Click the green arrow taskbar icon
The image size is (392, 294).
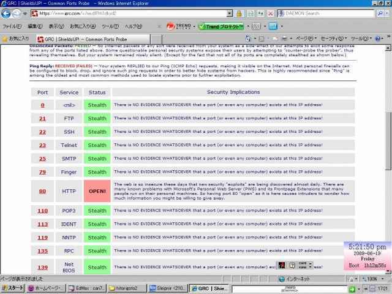(x=352, y=289)
